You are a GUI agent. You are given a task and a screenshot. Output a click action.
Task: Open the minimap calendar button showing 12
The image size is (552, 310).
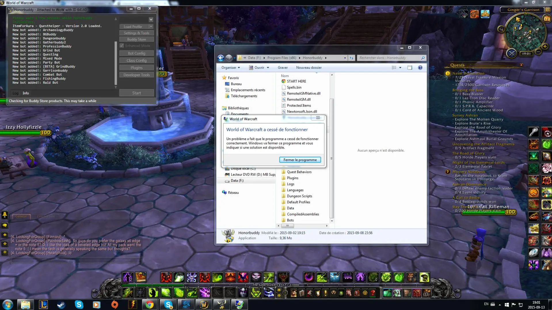click(x=547, y=19)
